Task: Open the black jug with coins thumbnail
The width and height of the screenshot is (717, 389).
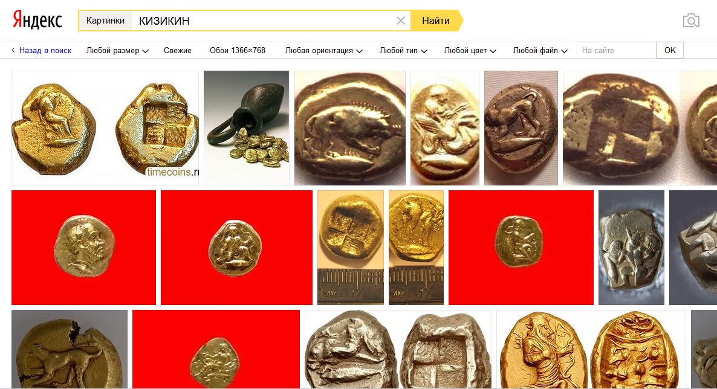Action: click(247, 128)
